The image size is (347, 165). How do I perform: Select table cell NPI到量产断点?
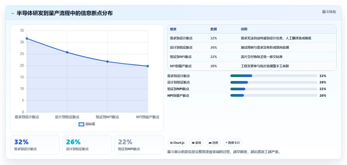click(181, 66)
